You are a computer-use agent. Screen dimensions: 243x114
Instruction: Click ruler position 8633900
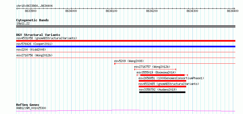(31, 11)
